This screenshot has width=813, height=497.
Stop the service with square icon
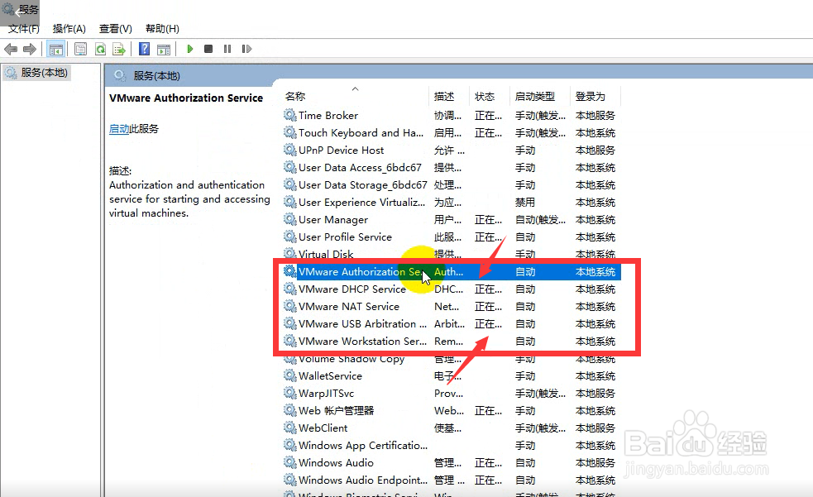[208, 49]
